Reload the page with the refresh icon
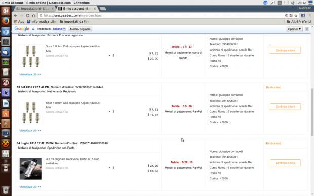This screenshot has width=314, height=196. pyautogui.click(x=28, y=15)
